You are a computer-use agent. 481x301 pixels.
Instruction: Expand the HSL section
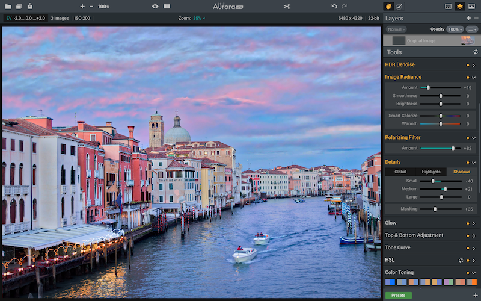[474, 261]
